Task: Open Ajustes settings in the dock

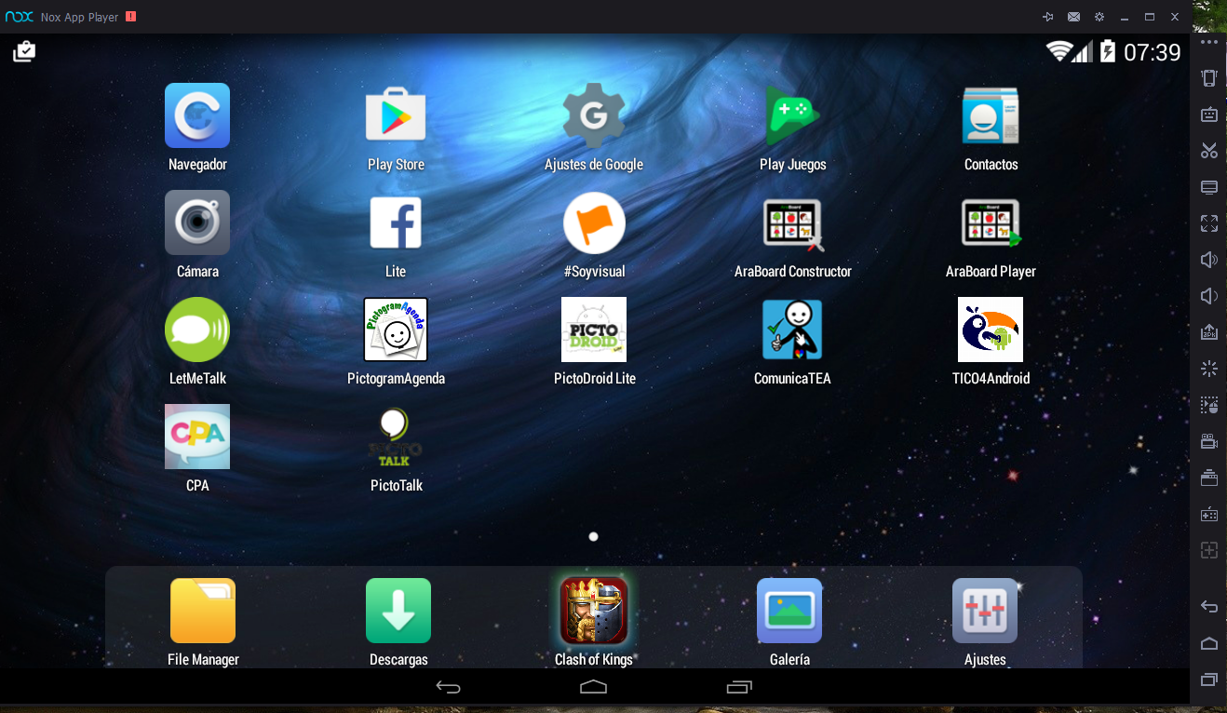Action: click(985, 611)
